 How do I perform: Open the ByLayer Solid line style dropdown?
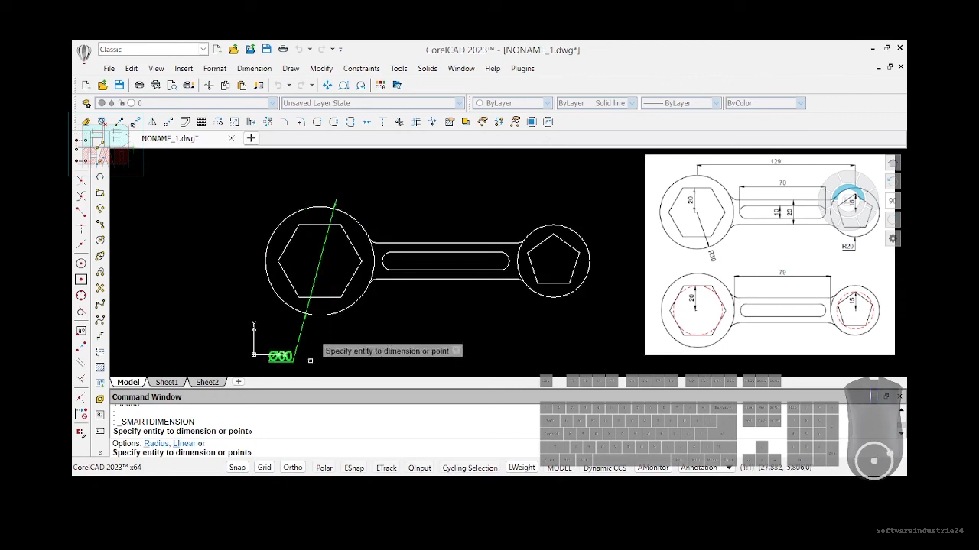tap(596, 103)
